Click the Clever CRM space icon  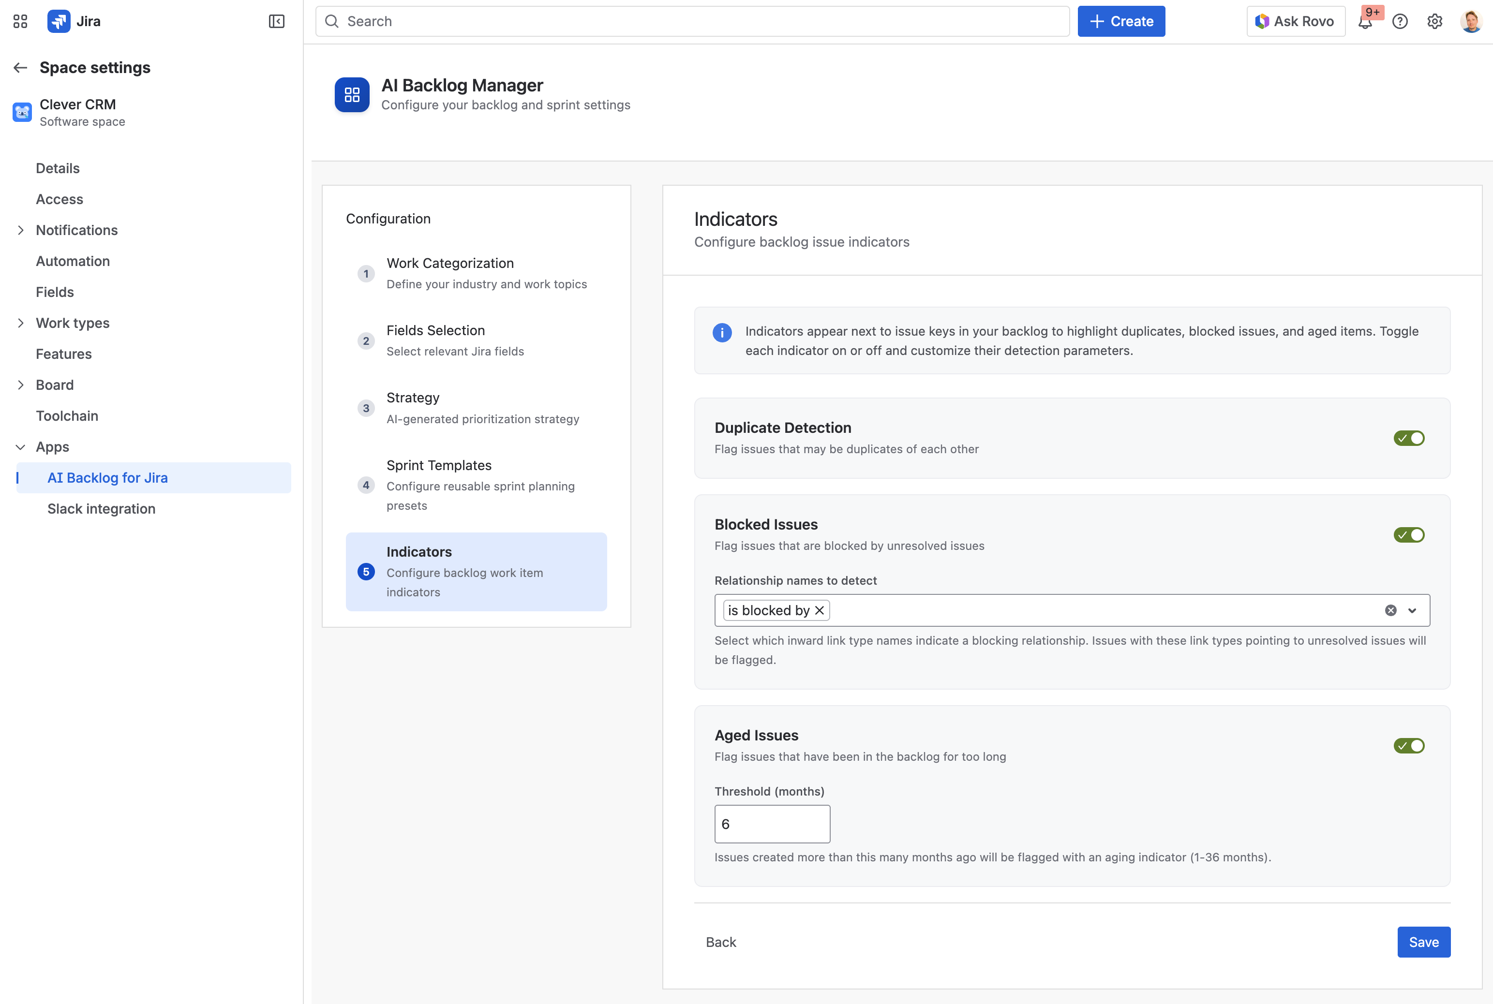pos(21,111)
